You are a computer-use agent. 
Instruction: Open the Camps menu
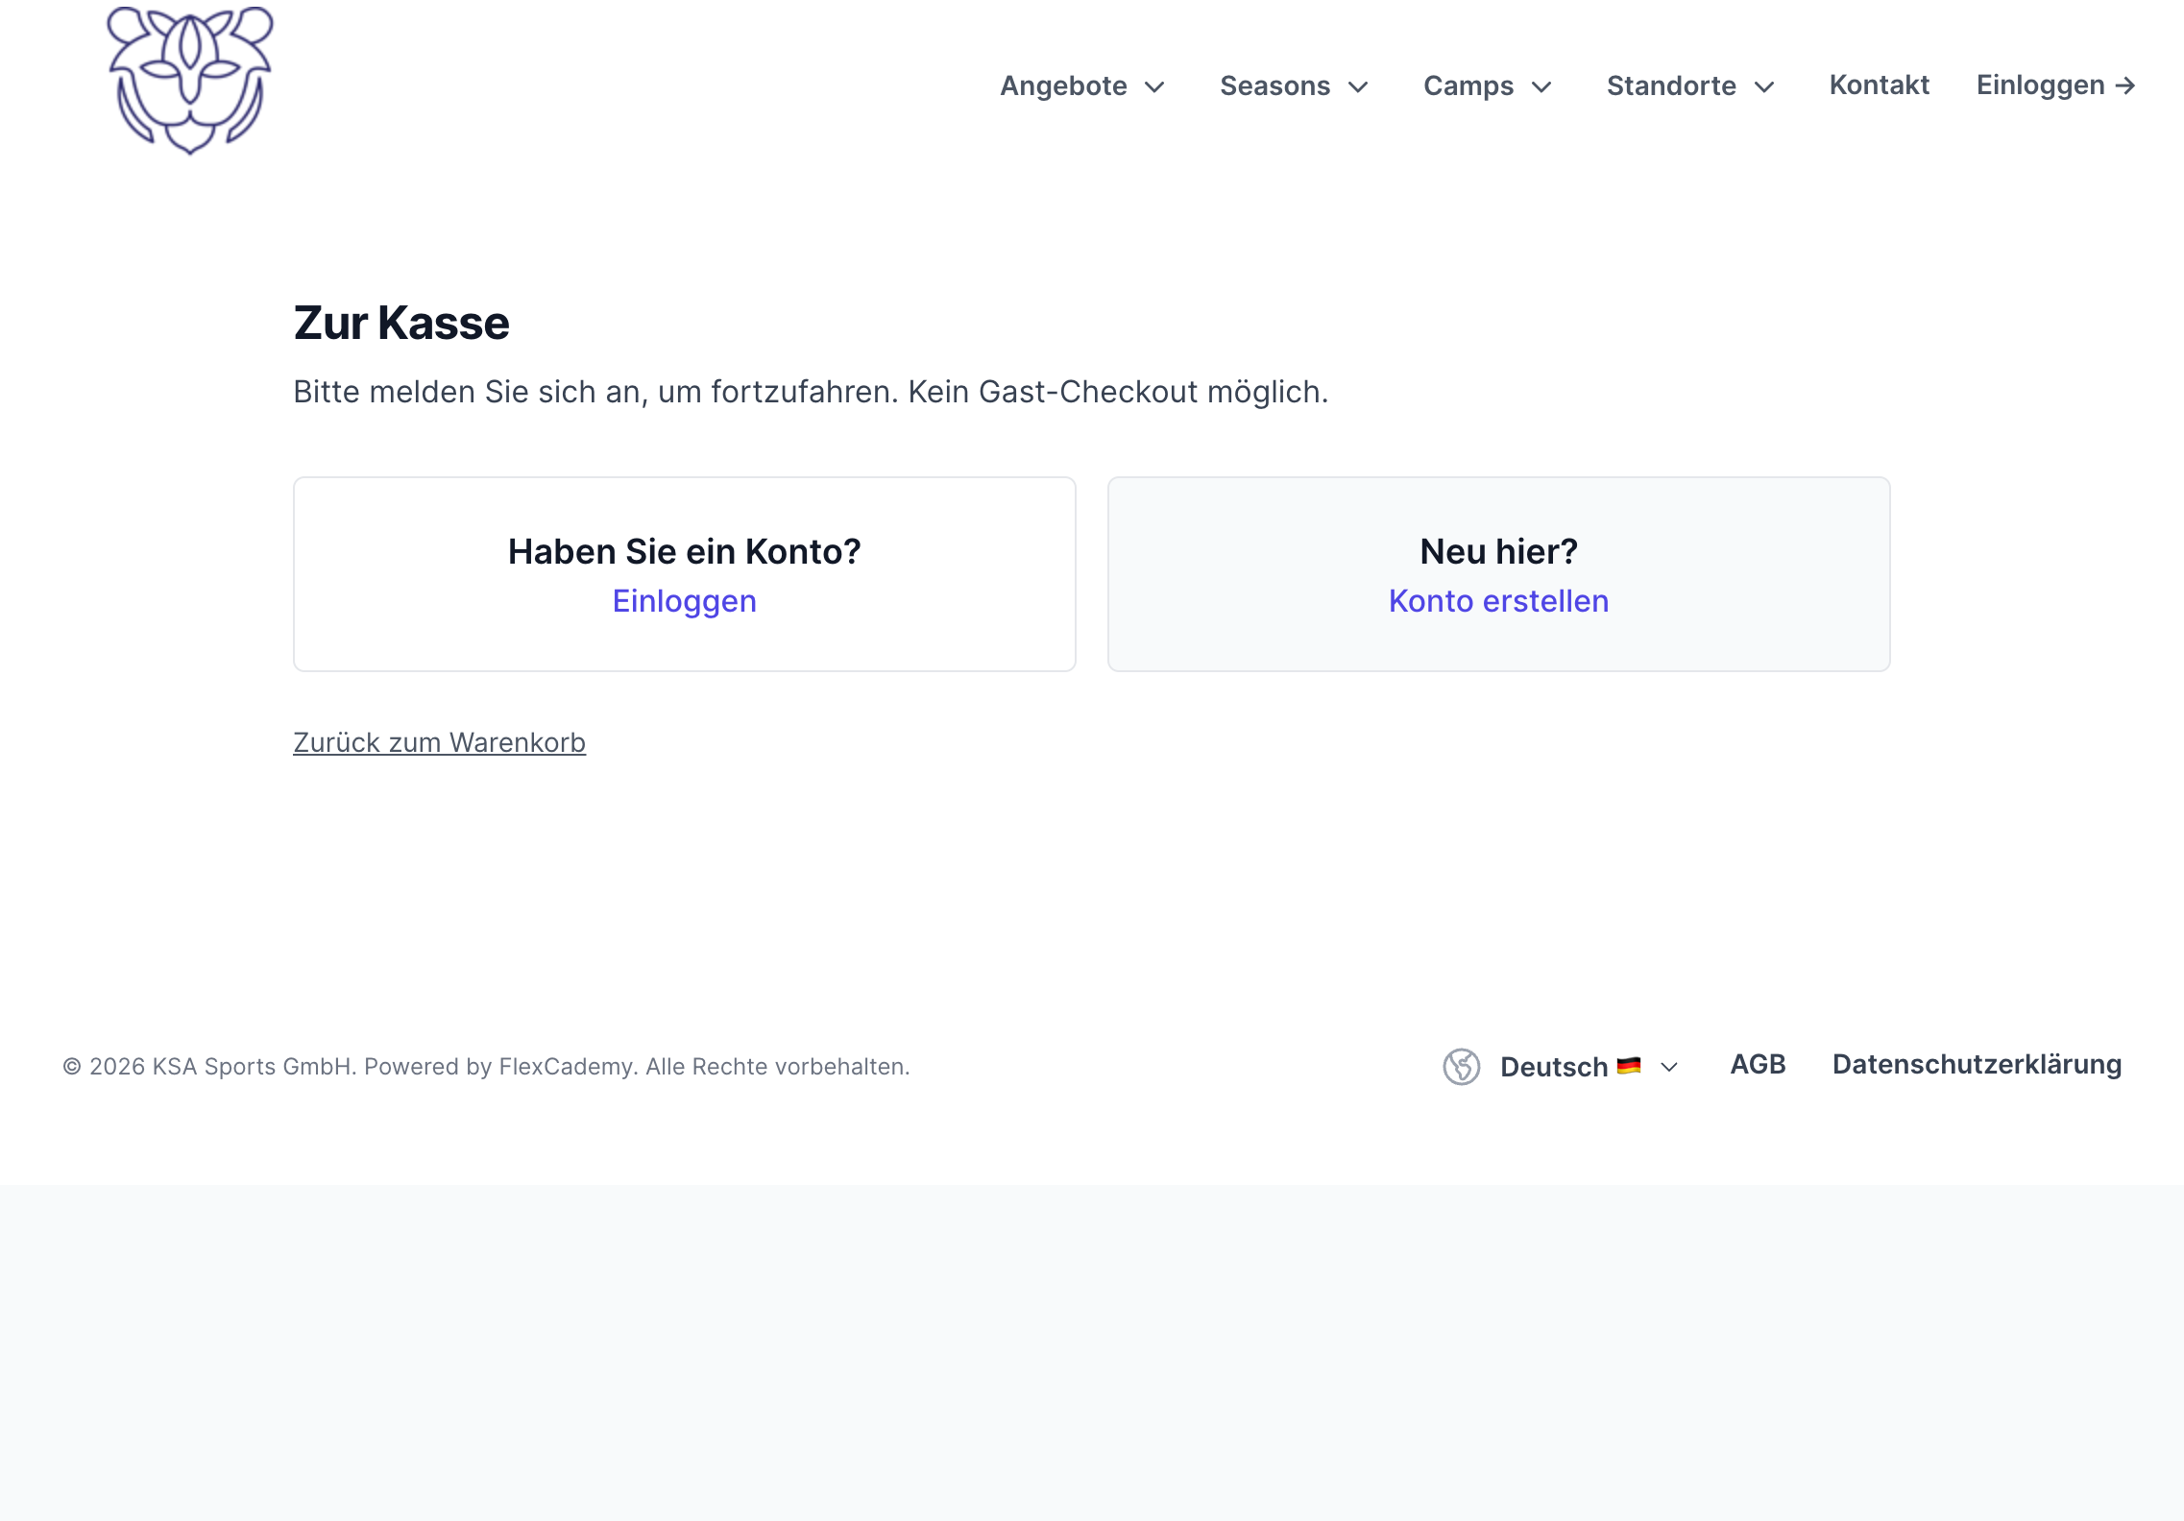coord(1488,85)
